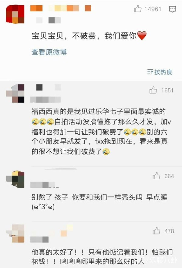This screenshot has width=182, height=268.
Task: Open the avatar of the 他真的太好了 commenter
Action: 15,233
